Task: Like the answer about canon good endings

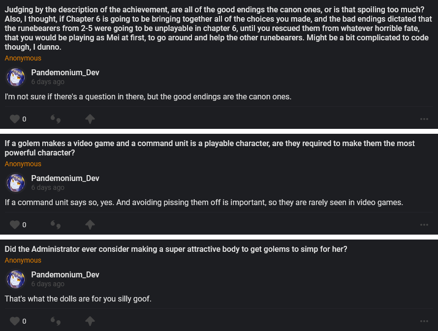Action: (x=15, y=119)
